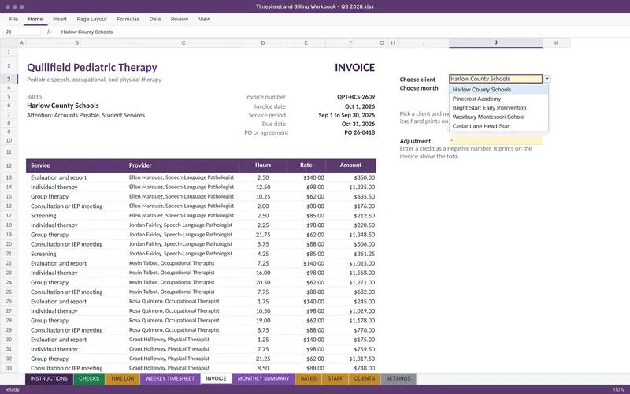This screenshot has height=394, width=630.
Task: Select row 12 header
Action: (x=9, y=165)
